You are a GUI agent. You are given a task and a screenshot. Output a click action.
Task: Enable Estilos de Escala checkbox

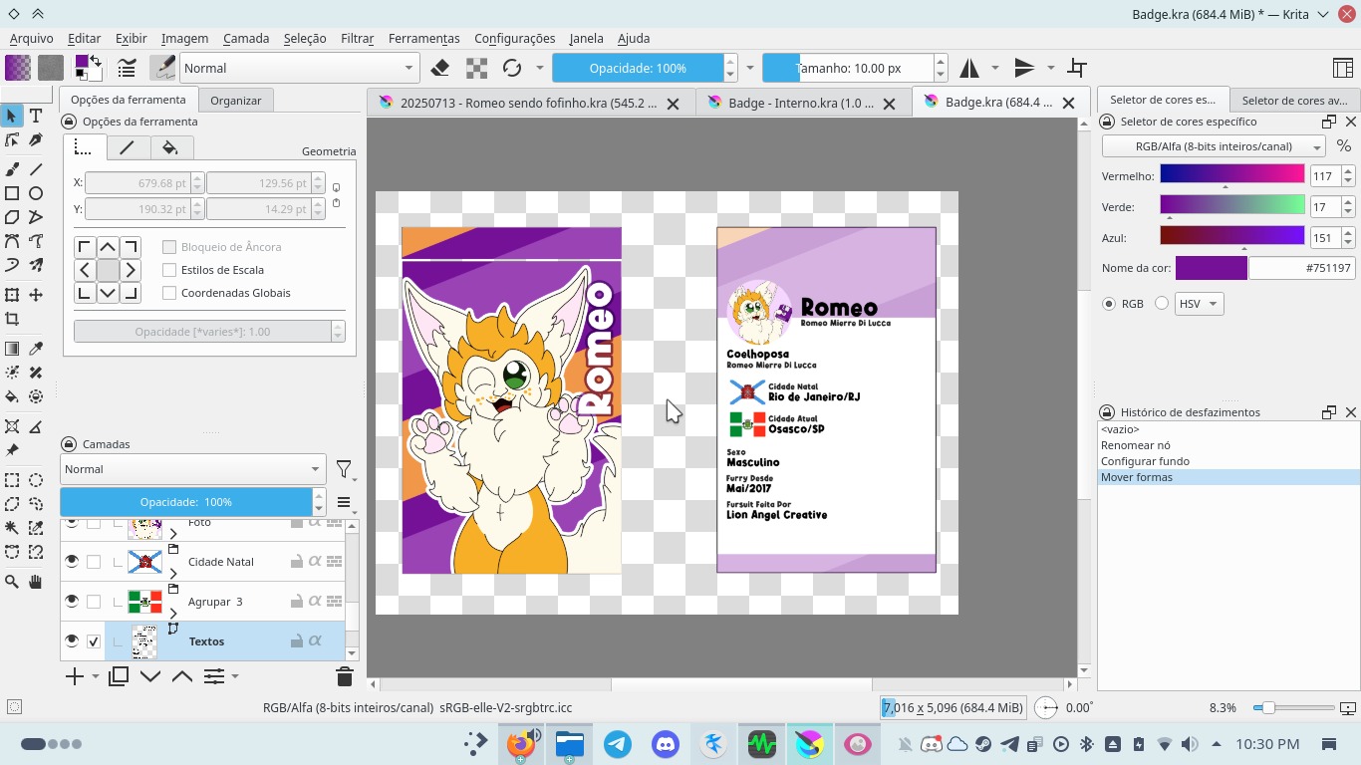(169, 270)
